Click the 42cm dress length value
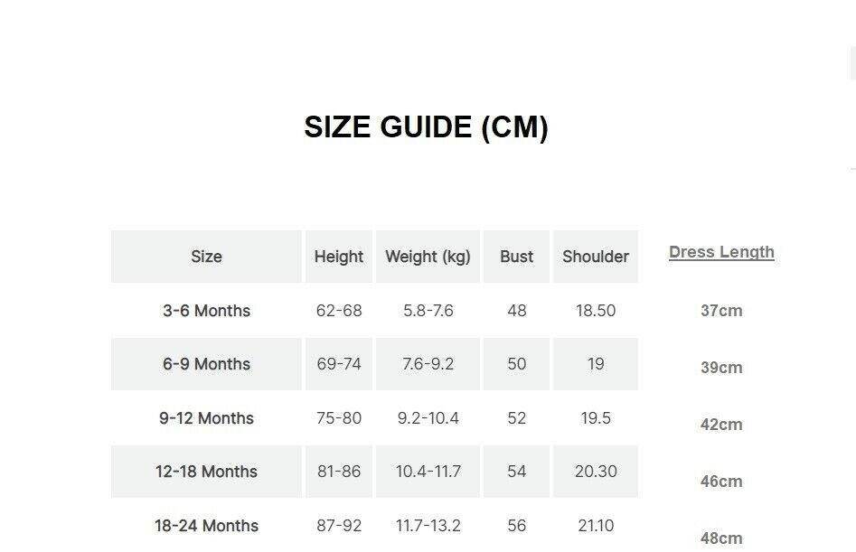 pos(721,425)
